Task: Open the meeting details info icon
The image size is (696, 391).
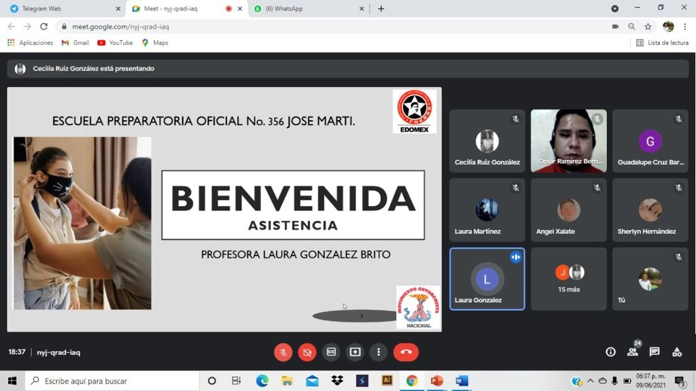Action: (x=610, y=352)
